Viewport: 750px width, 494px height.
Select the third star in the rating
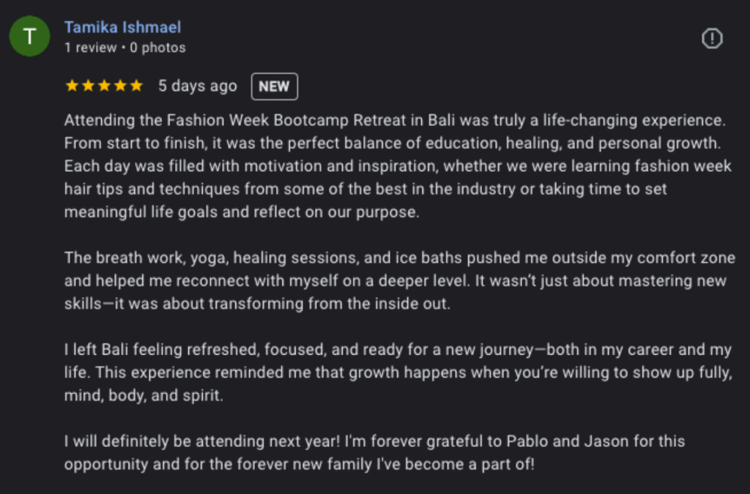coord(104,86)
